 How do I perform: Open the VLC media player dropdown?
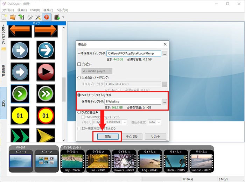(x=97, y=71)
